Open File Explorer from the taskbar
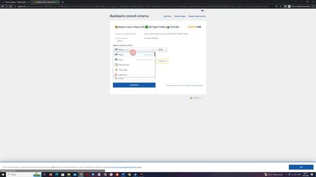This screenshot has width=316, height=177. click(69, 175)
